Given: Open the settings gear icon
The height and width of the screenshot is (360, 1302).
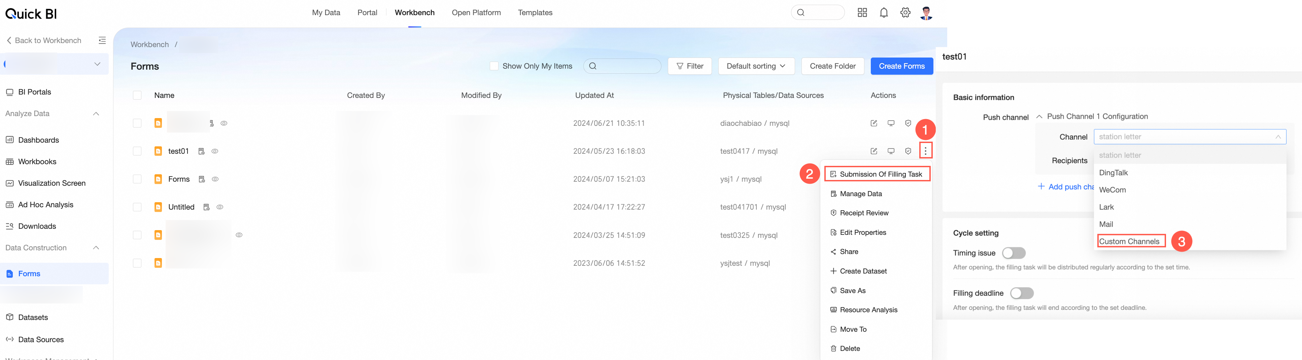Looking at the screenshot, I should pyautogui.click(x=905, y=13).
